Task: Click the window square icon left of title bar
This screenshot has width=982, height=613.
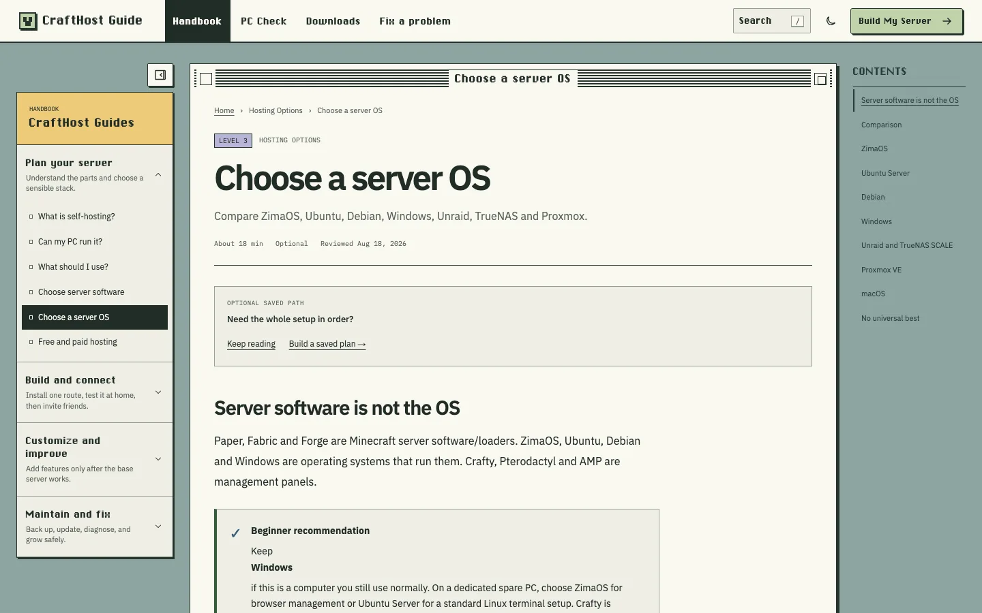Action: (x=206, y=79)
